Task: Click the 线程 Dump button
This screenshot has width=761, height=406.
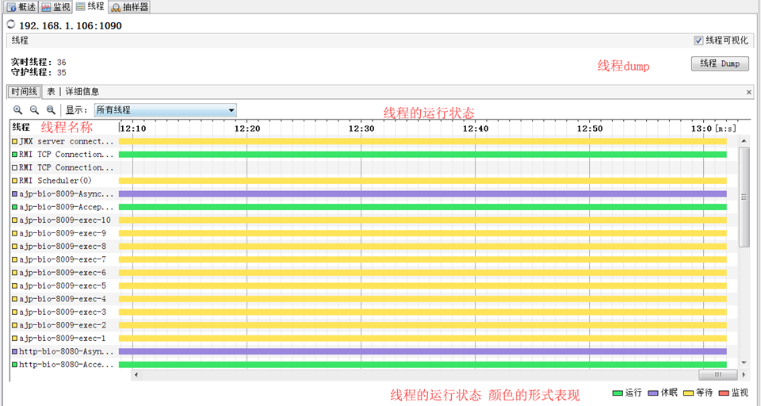Action: click(720, 63)
